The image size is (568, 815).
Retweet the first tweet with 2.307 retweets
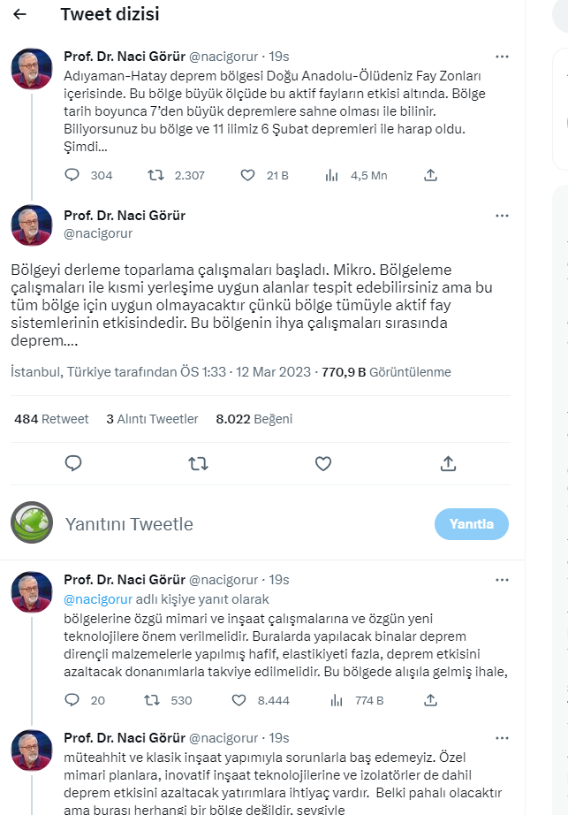click(x=155, y=175)
